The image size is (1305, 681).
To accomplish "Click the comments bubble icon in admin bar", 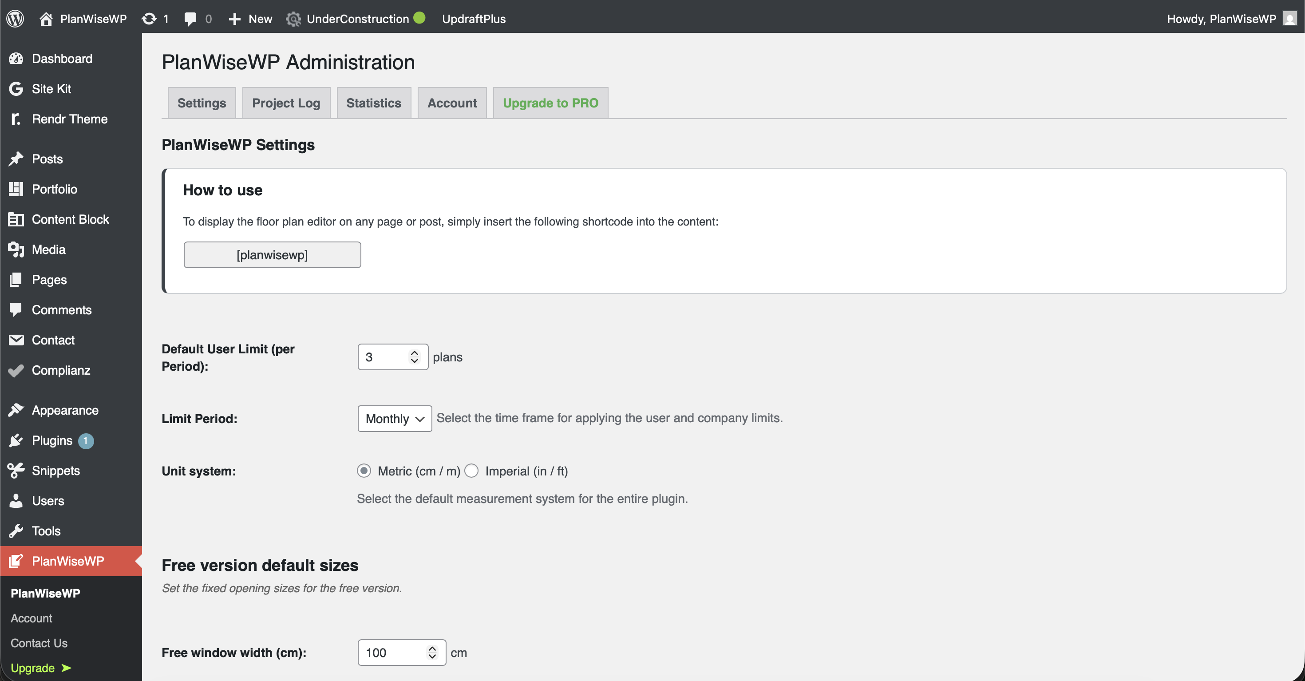I will pyautogui.click(x=190, y=19).
